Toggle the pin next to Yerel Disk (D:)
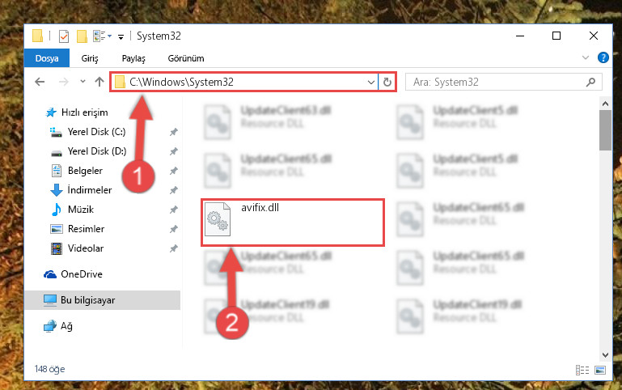622x390 pixels. [173, 151]
